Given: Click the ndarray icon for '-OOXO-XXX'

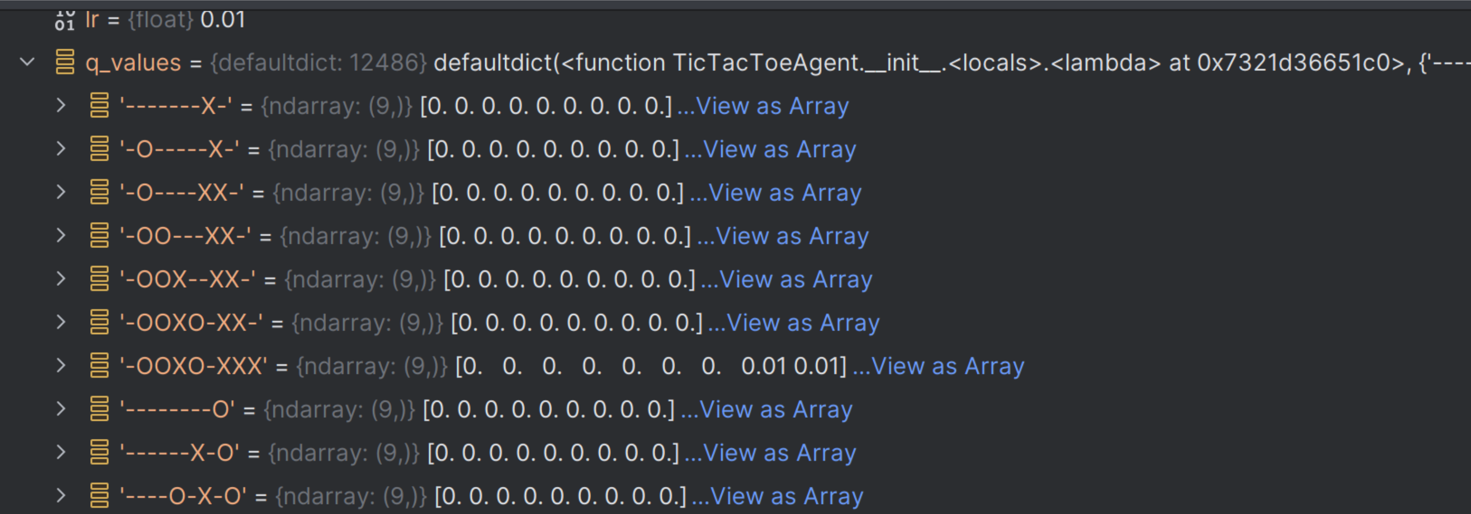Looking at the screenshot, I should pos(99,366).
